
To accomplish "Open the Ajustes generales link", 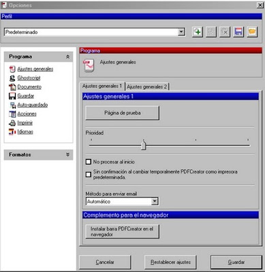I will click(35, 69).
